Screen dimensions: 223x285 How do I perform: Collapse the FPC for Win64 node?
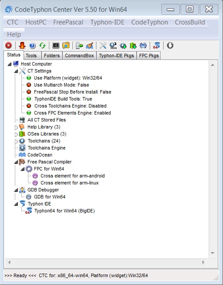(23, 169)
